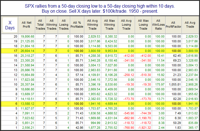This screenshot has width=200, height=131.
Task: Click All: Win/Loss Ratio header
Action: (x=159, y=25)
